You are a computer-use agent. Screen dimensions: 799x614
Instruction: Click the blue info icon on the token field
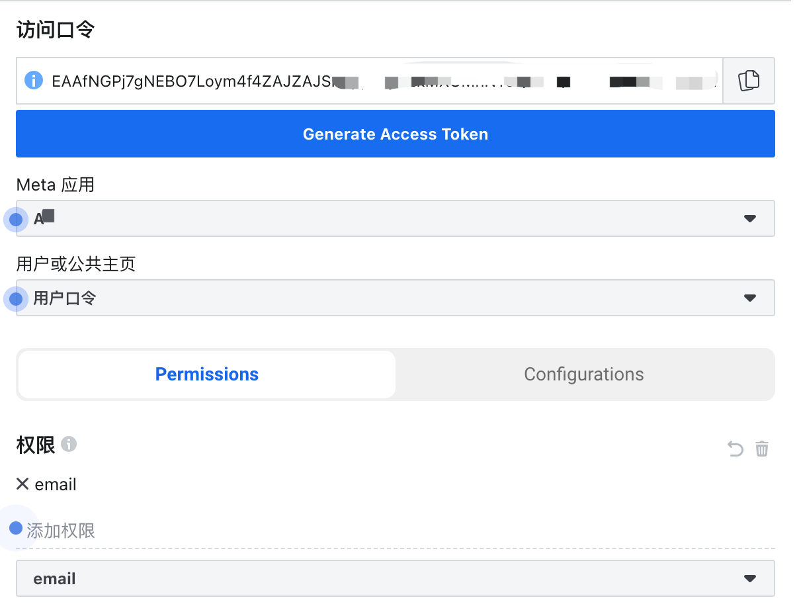tap(33, 81)
